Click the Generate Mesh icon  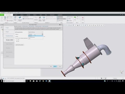click(44, 19)
